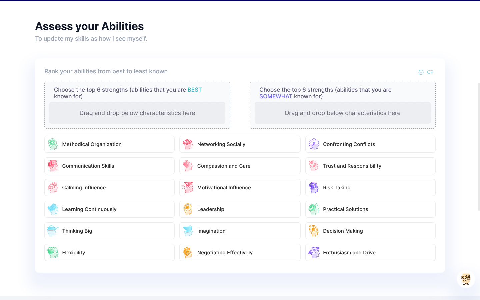
Task: Click the Compassion and Care heart icon
Action: click(x=188, y=166)
